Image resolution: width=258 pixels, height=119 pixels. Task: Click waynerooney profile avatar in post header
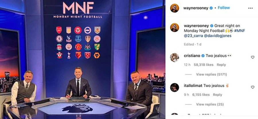pyautogui.click(x=175, y=8)
